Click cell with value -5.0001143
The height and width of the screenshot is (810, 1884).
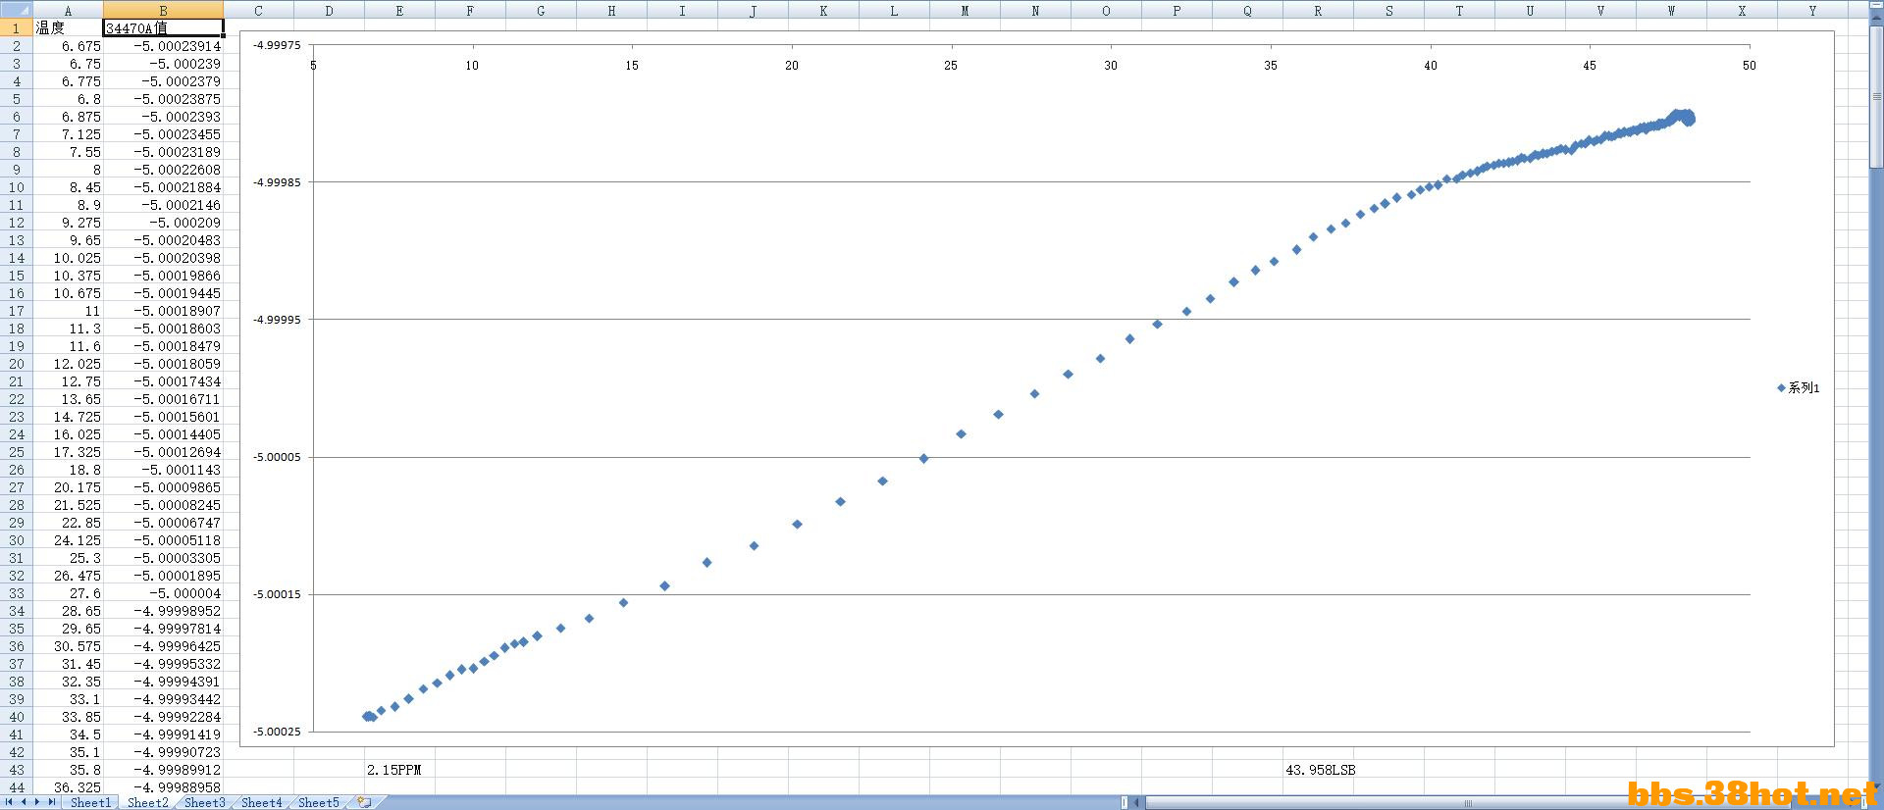pyautogui.click(x=163, y=470)
